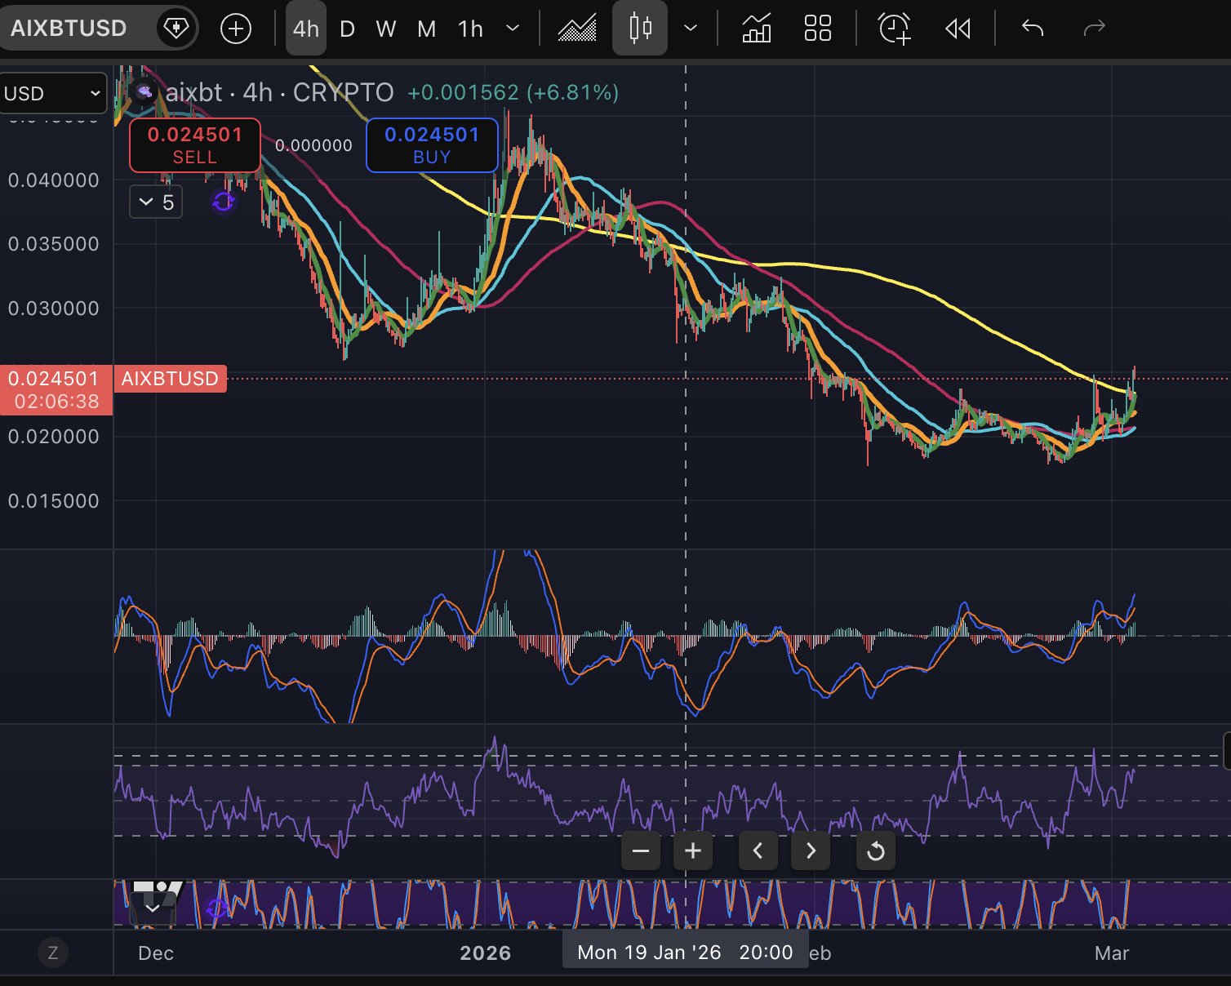Image resolution: width=1231 pixels, height=986 pixels.
Task: Switch to the 4h timeframe
Action: click(306, 29)
